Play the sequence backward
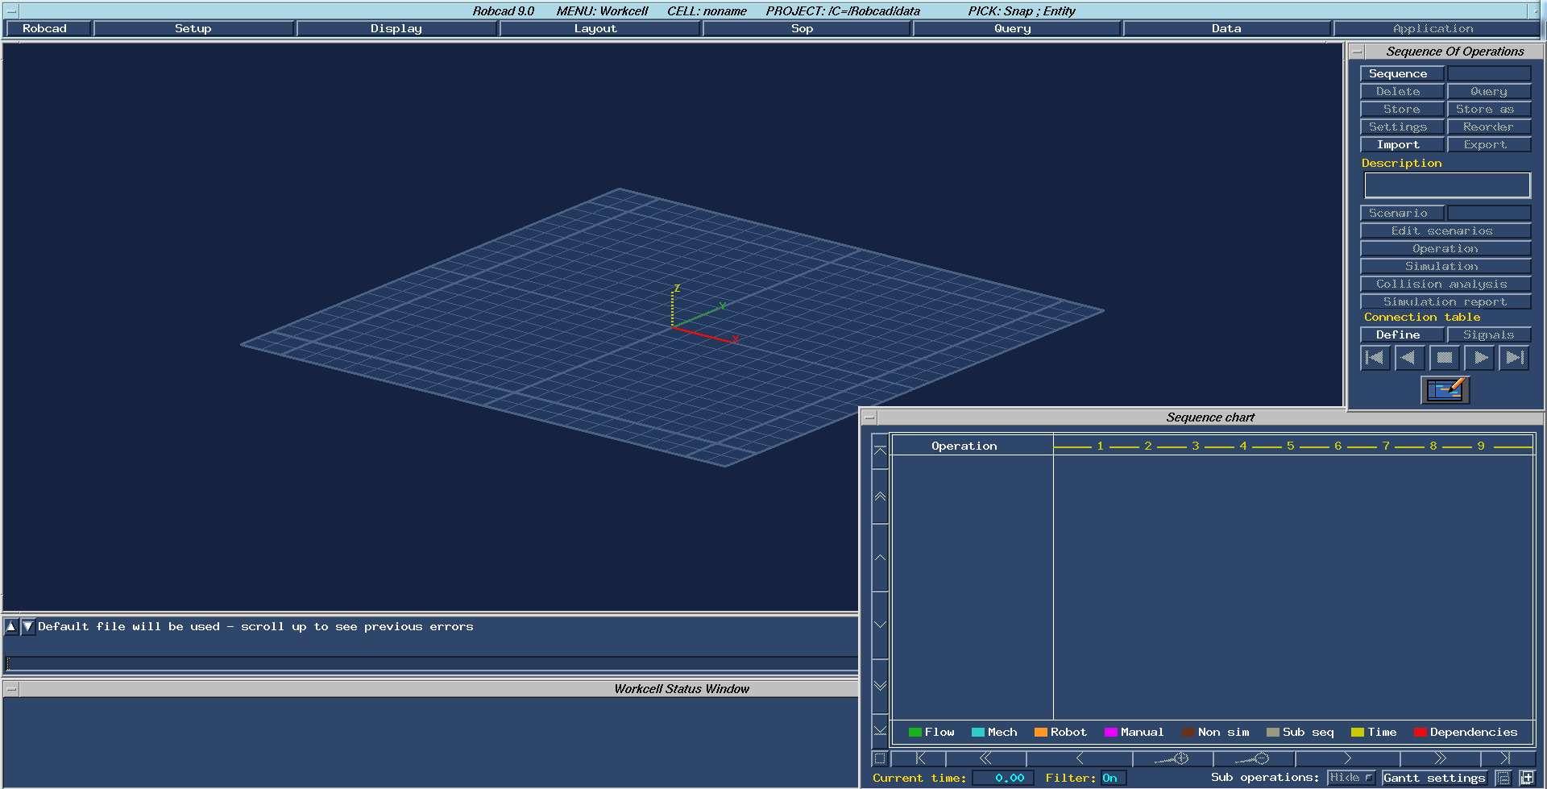Screen dimensions: 1547x789 tap(1409, 358)
